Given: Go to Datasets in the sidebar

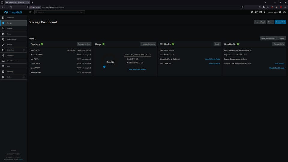Looking at the screenshot, I should [10, 28].
